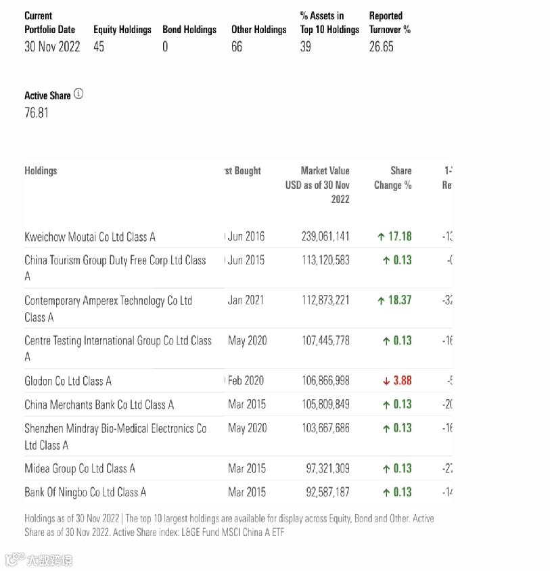Click the Jan 2021 first bought date
550x571 pixels.
coord(246,300)
